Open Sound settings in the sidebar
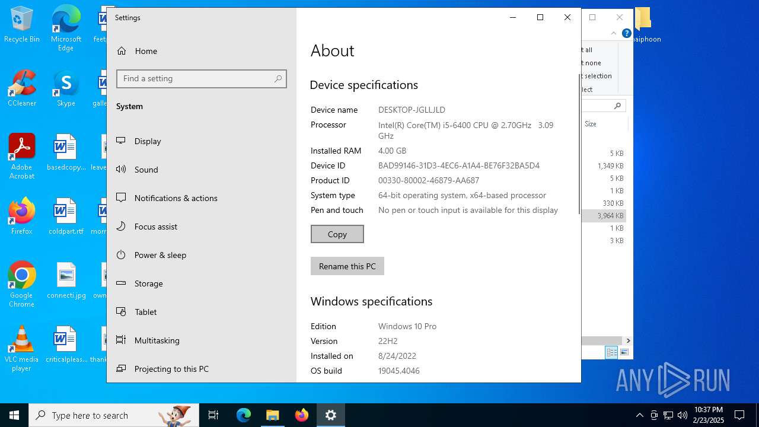This screenshot has width=759, height=427. [146, 170]
